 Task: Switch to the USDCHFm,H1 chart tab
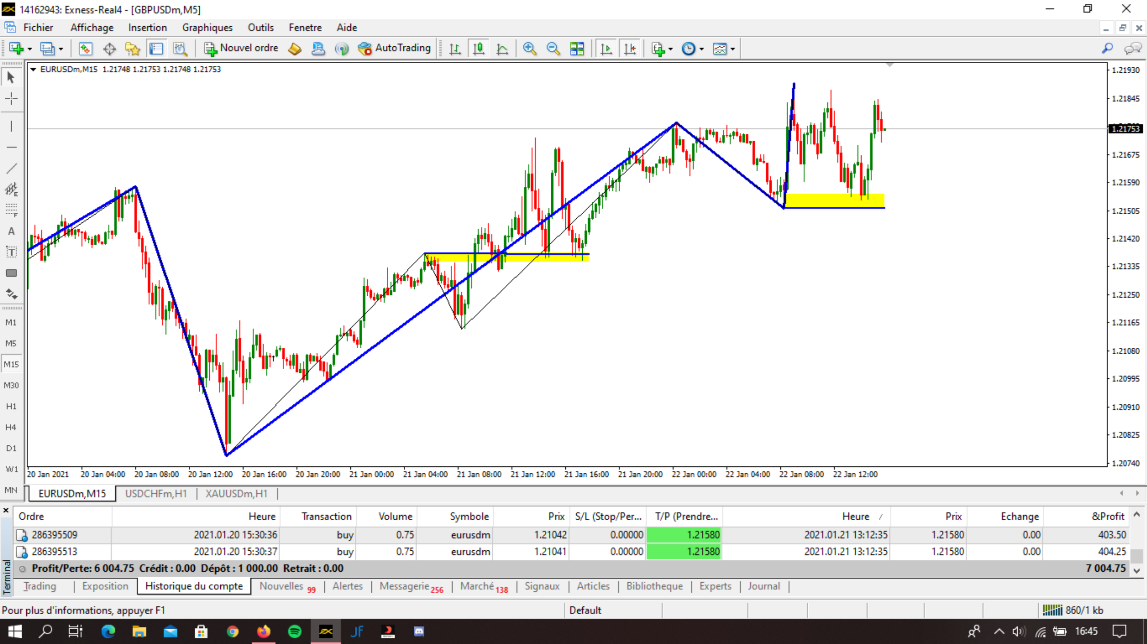[x=156, y=494]
